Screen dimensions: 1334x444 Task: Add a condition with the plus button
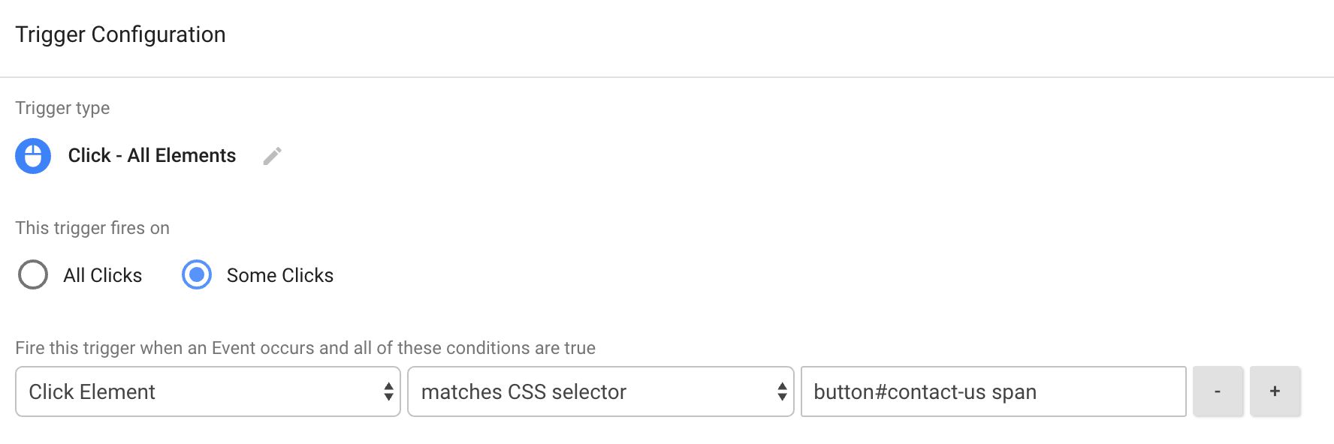point(1275,391)
